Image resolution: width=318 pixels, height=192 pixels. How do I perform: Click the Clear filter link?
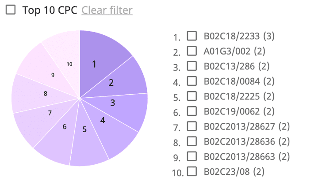coord(107,10)
